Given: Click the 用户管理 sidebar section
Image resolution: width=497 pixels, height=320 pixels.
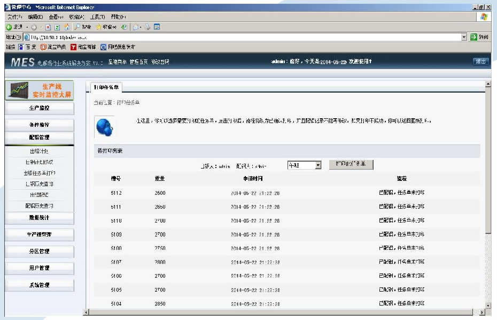Looking at the screenshot, I should (39, 268).
